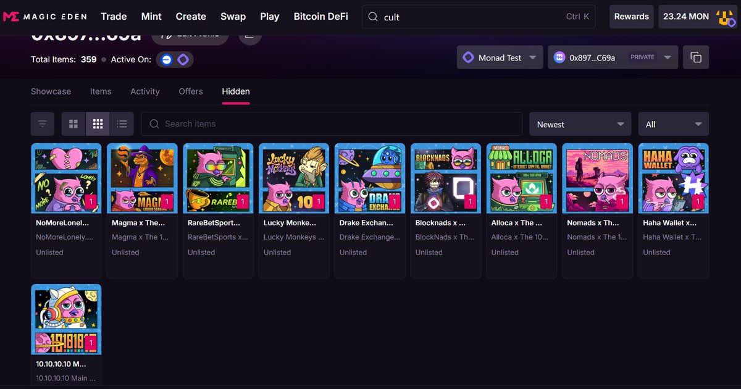This screenshot has height=389, width=741.
Task: Switch to the Activity tab
Action: click(x=145, y=91)
